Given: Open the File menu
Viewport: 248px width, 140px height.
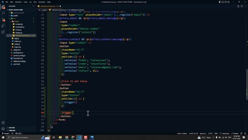Looking at the screenshot, I should (7, 2).
